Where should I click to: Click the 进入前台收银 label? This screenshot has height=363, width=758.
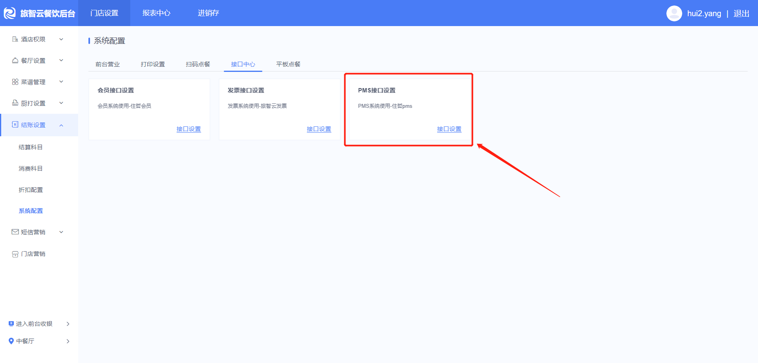(x=34, y=324)
